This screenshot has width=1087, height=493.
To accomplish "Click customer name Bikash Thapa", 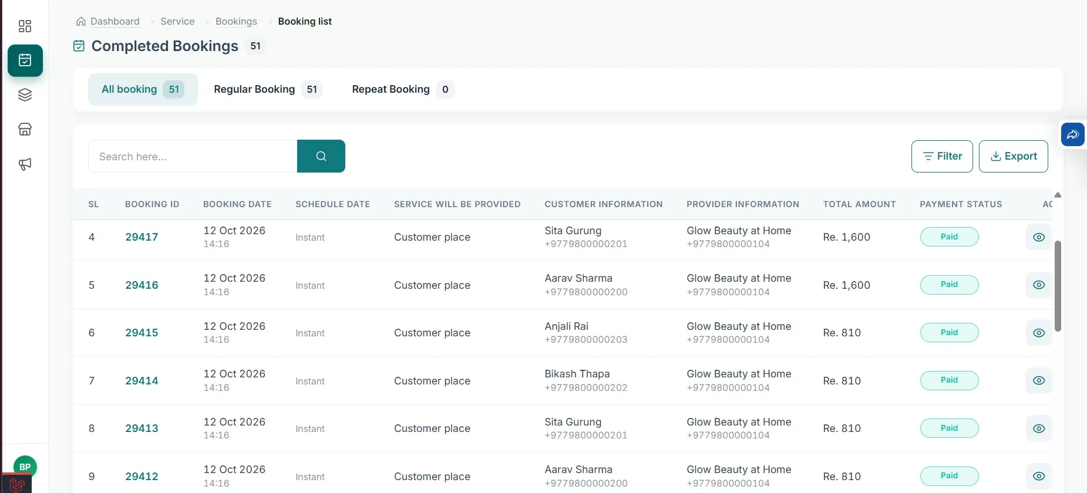I will click(577, 374).
